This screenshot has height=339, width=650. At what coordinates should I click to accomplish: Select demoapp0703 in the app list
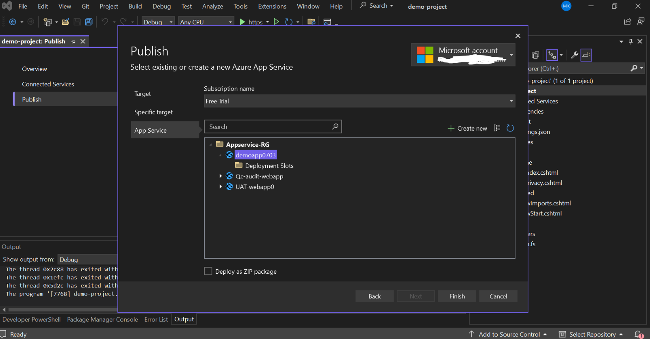pyautogui.click(x=256, y=155)
